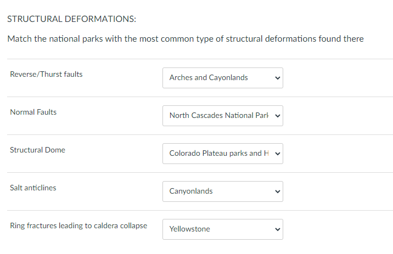Click the Ring fractures leading to caldera collapse label

[78, 225]
